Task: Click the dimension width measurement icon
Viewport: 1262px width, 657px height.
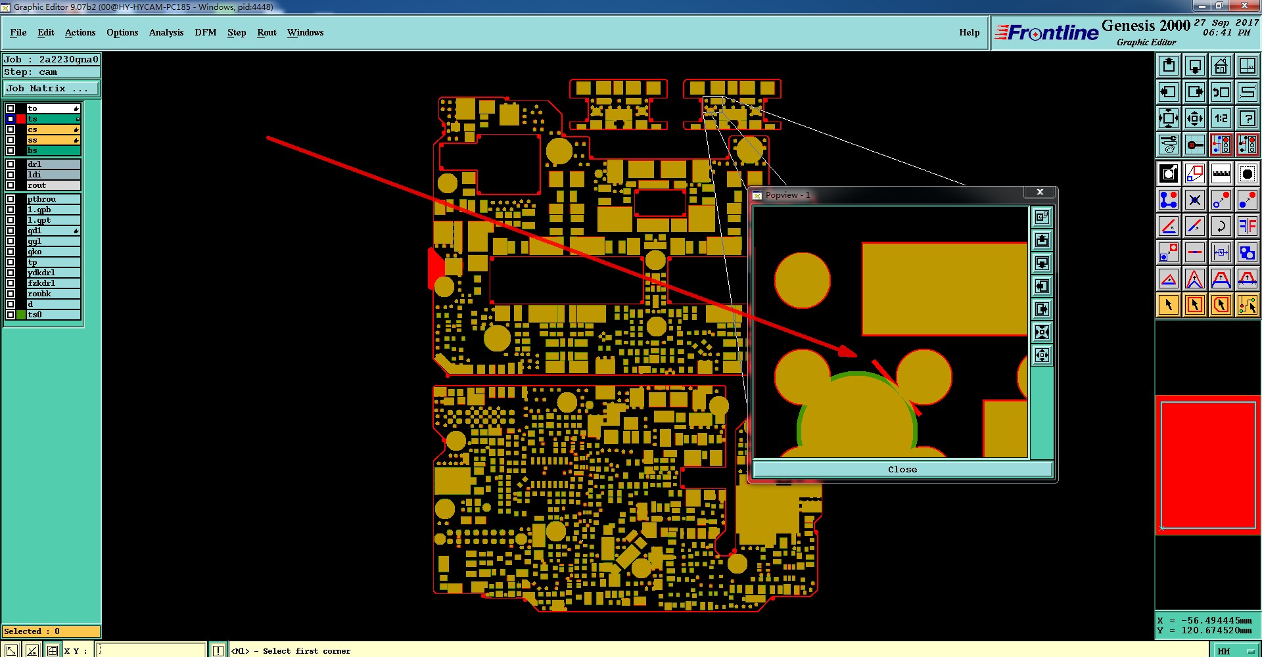Action: coord(1221,252)
